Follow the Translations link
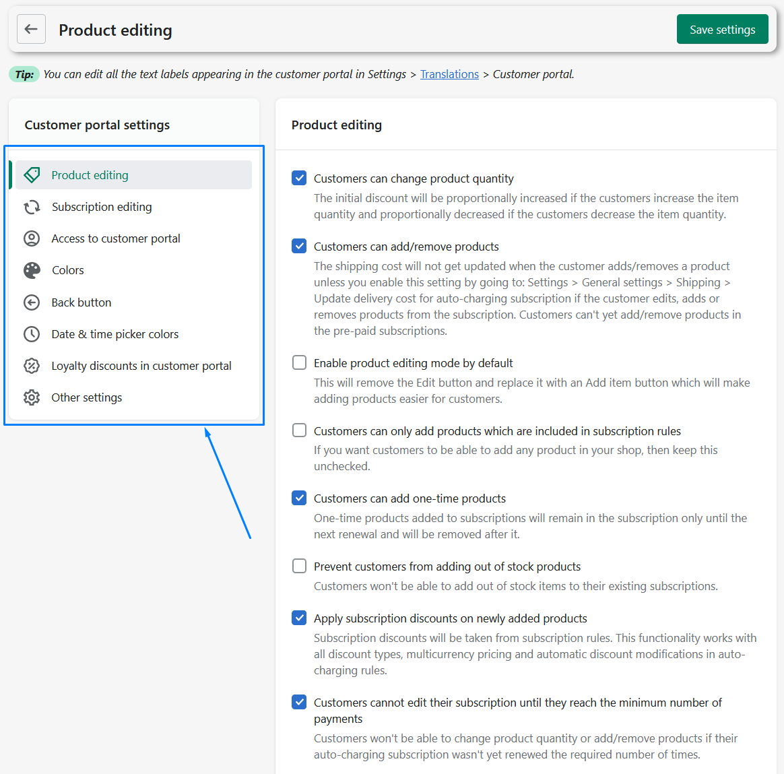784x774 pixels. pos(449,75)
